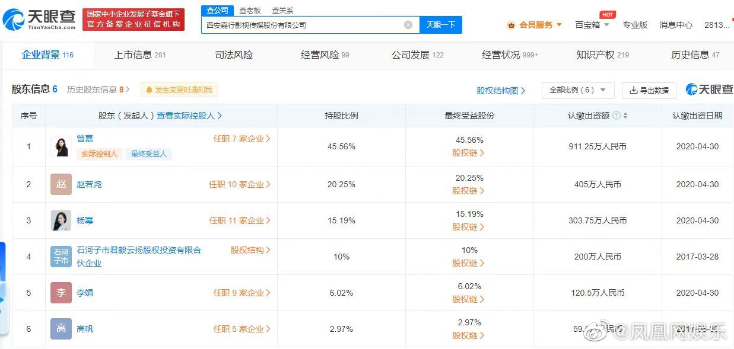Open 杨幂's avatar thumbnail

point(61,220)
